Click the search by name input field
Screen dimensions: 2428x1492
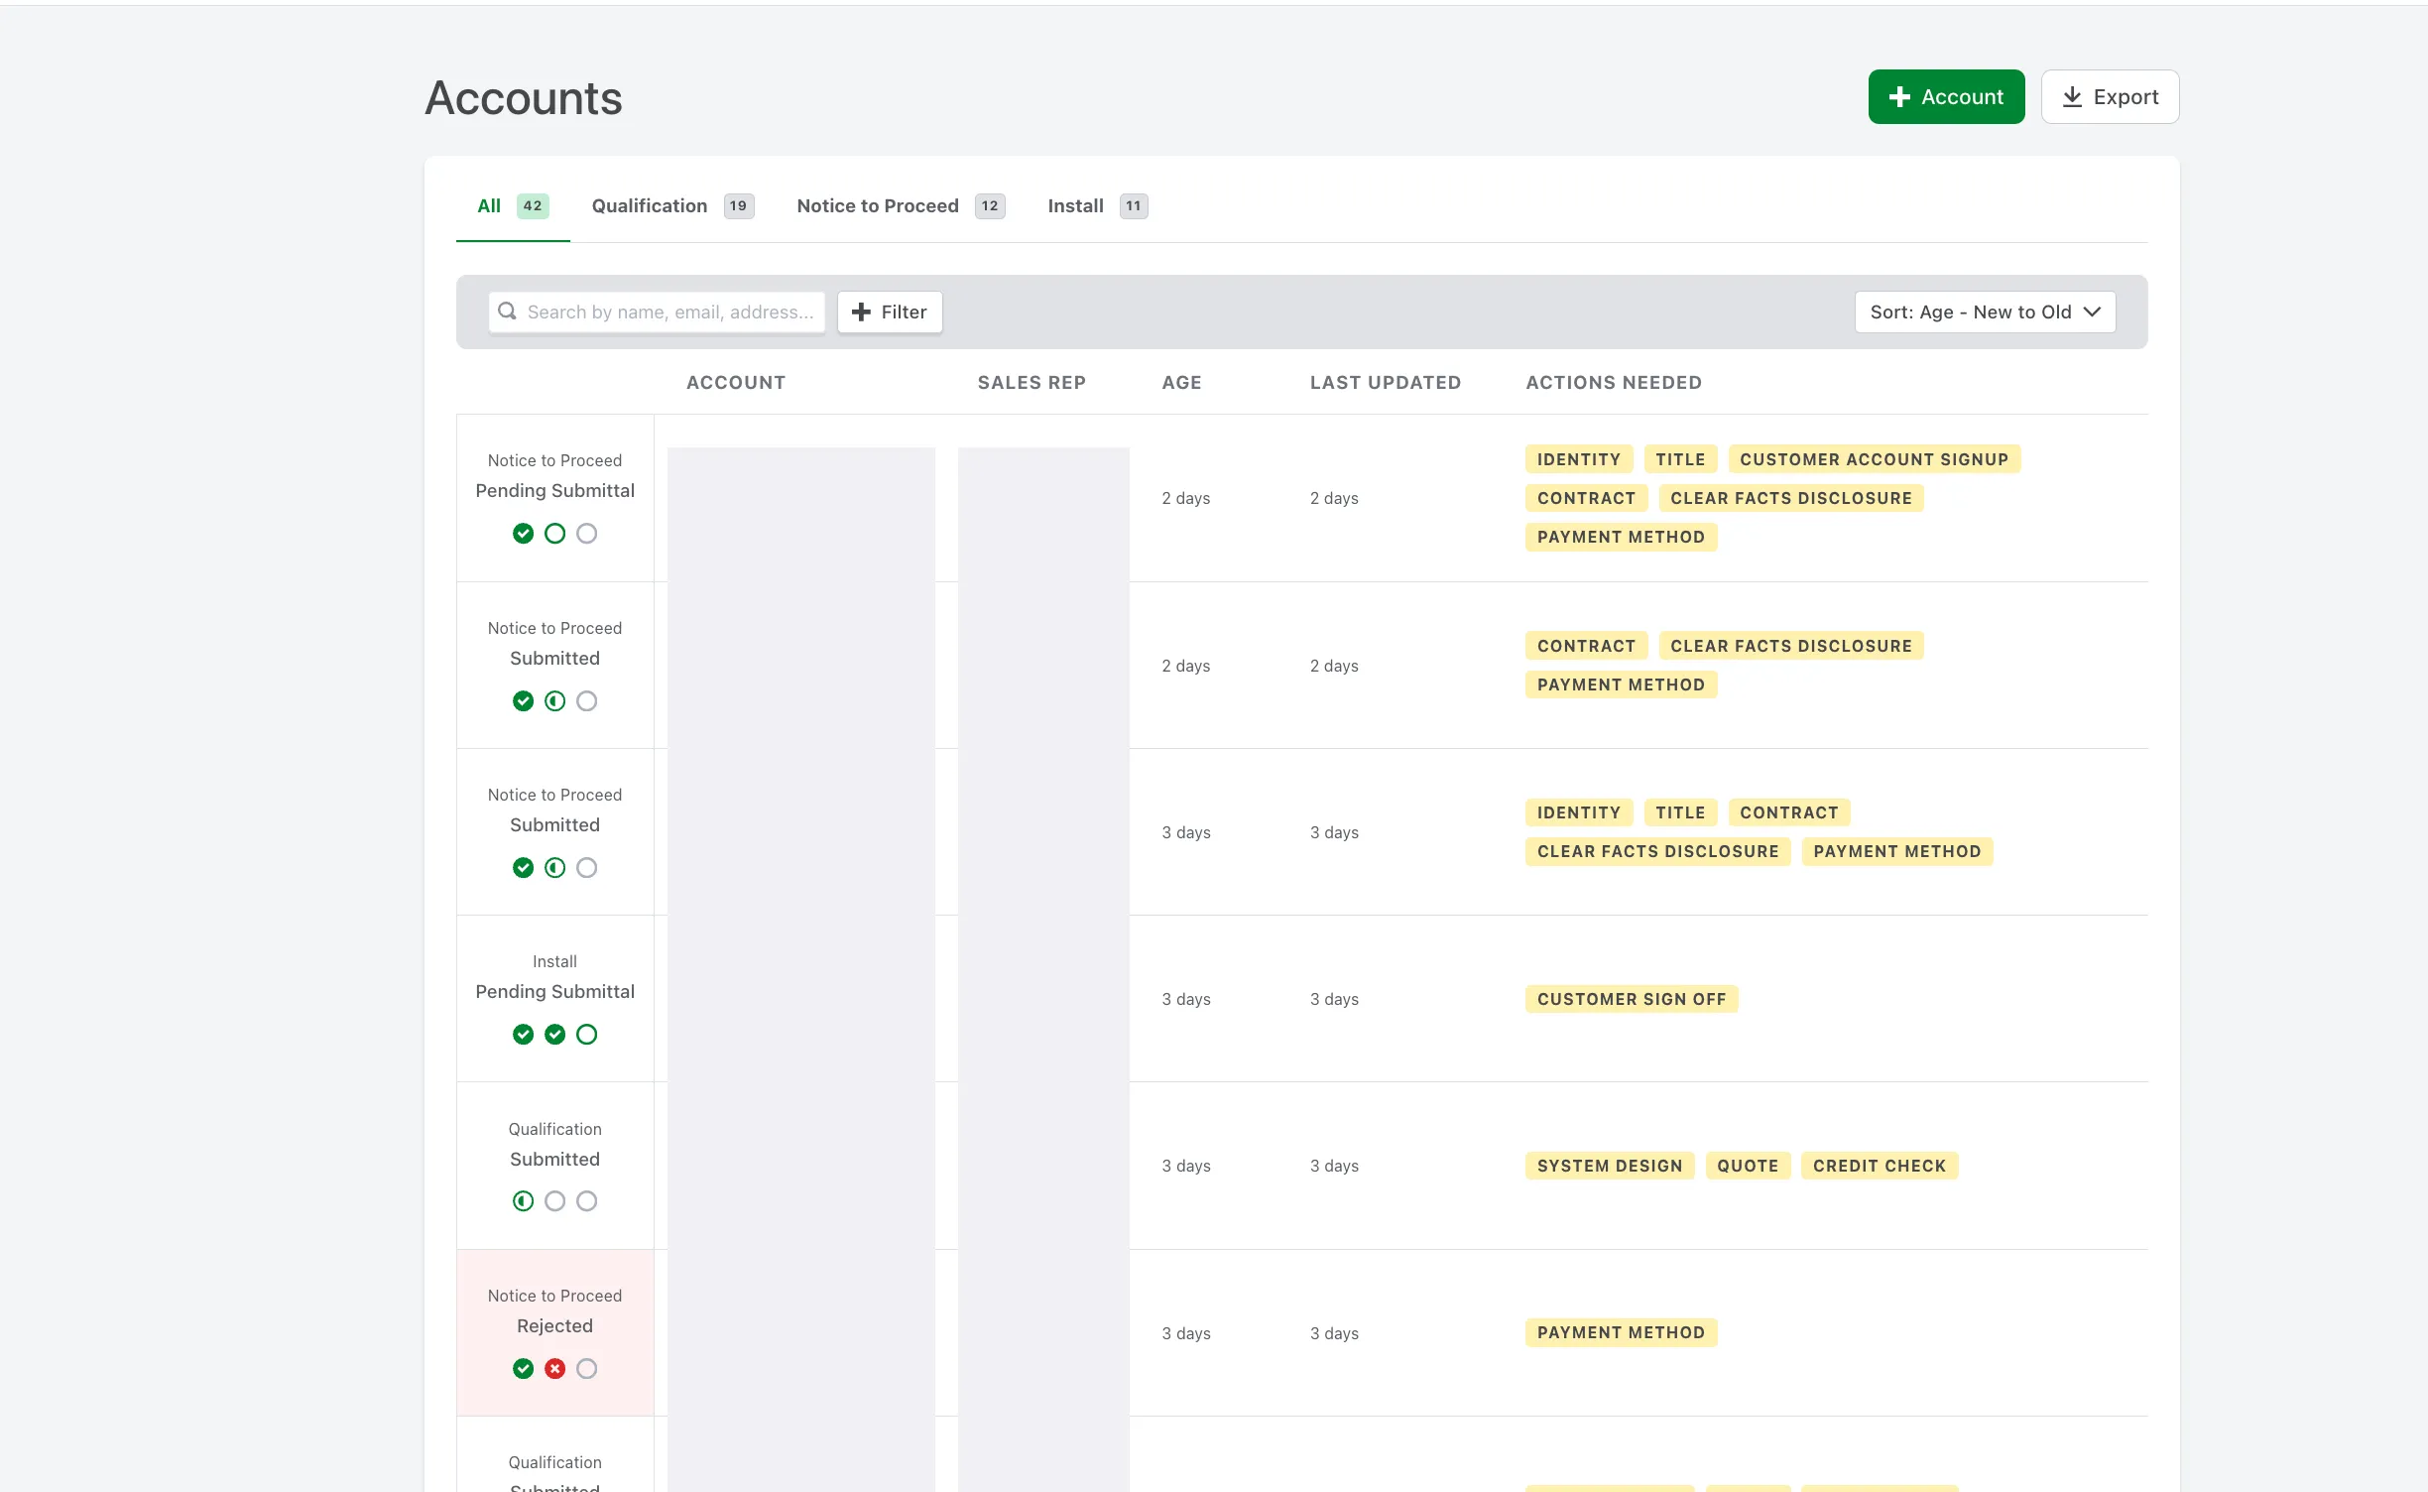pyautogui.click(x=657, y=311)
